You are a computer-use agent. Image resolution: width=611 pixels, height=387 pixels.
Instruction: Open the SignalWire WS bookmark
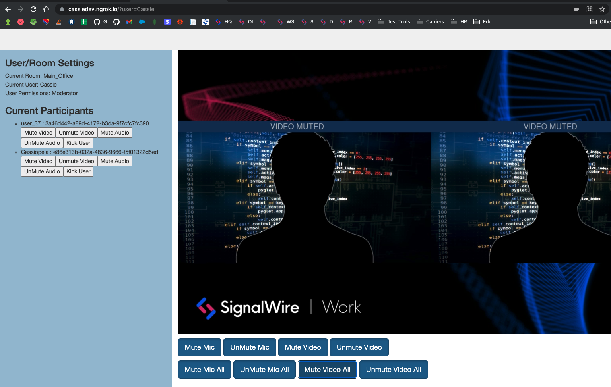286,22
